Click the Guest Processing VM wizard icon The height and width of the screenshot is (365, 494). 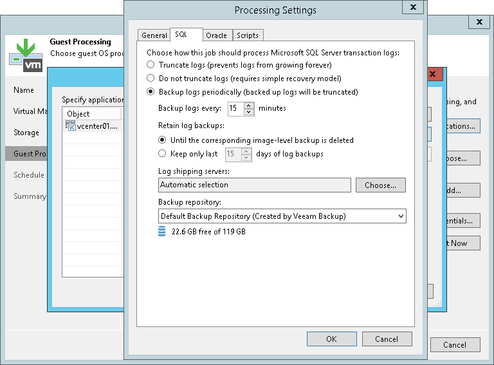(x=26, y=55)
